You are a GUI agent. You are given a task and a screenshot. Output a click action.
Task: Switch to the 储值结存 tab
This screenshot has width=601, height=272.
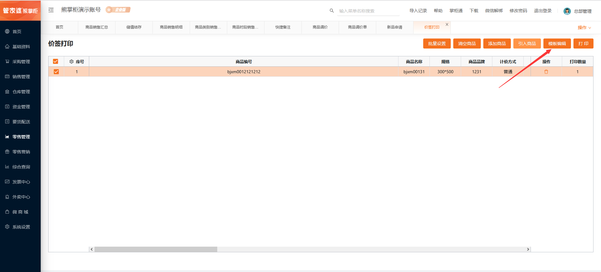(x=134, y=27)
